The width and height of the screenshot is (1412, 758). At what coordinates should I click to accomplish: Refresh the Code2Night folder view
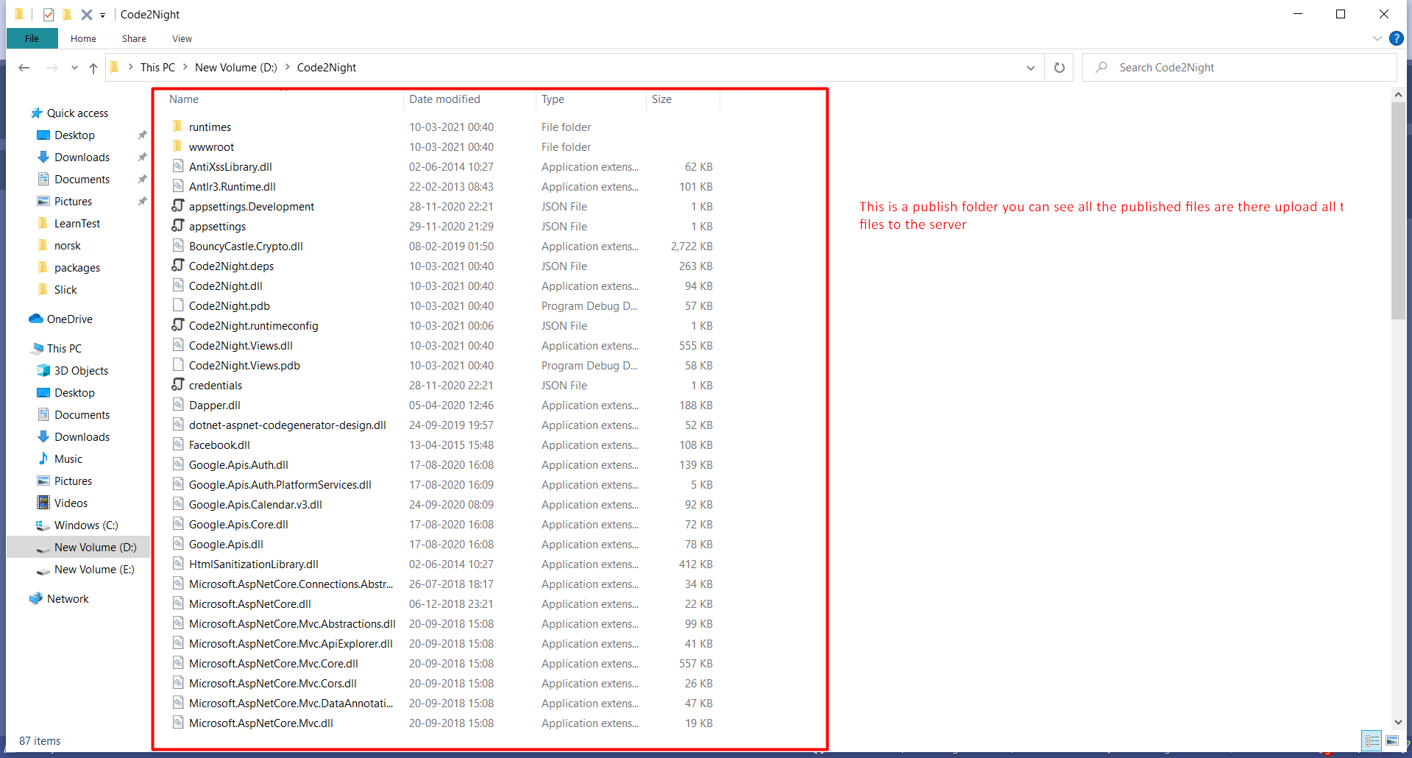[x=1060, y=68]
